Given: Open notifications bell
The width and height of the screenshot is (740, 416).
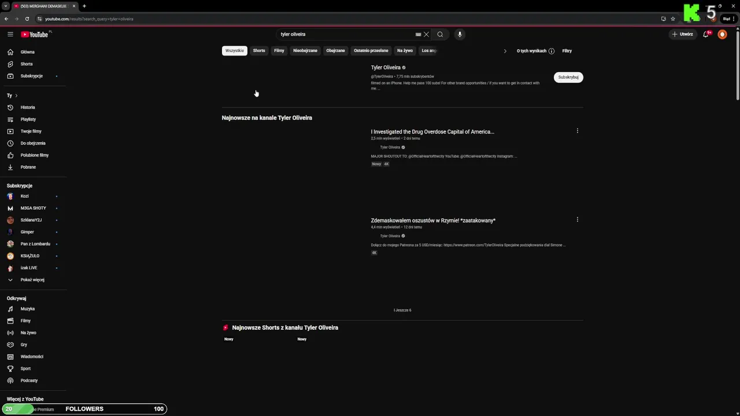Looking at the screenshot, I should 706,34.
